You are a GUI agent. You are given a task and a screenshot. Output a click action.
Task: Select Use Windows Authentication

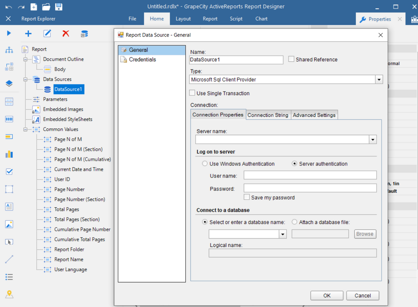[204, 163]
